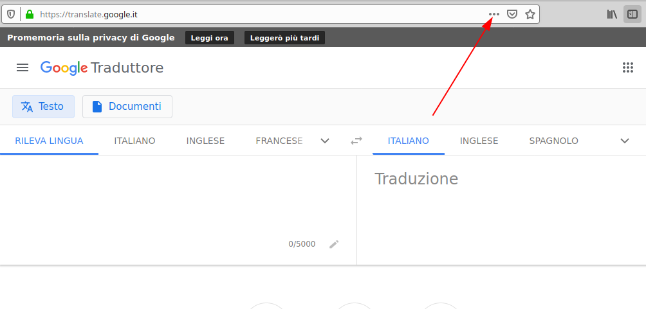646x309 pixels.
Task: Open the page actions three-dots menu
Action: pyautogui.click(x=494, y=14)
